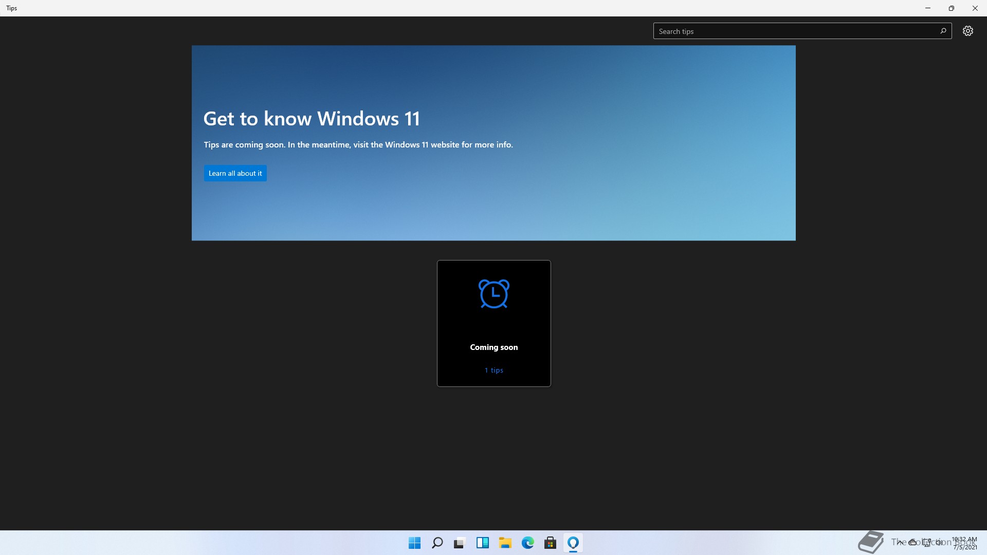Show hidden system tray icons
Image resolution: width=987 pixels, height=555 pixels.
(900, 542)
